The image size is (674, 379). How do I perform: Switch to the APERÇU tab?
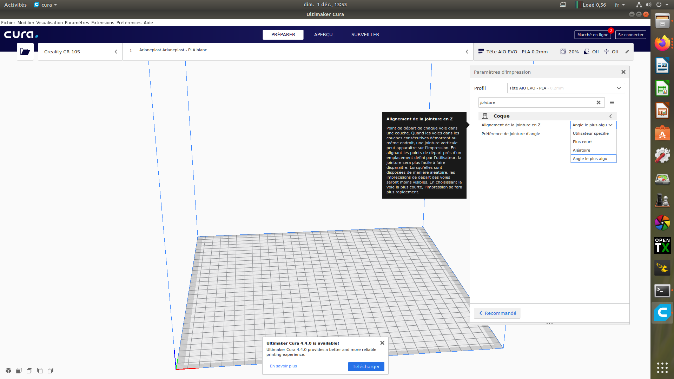click(x=323, y=35)
